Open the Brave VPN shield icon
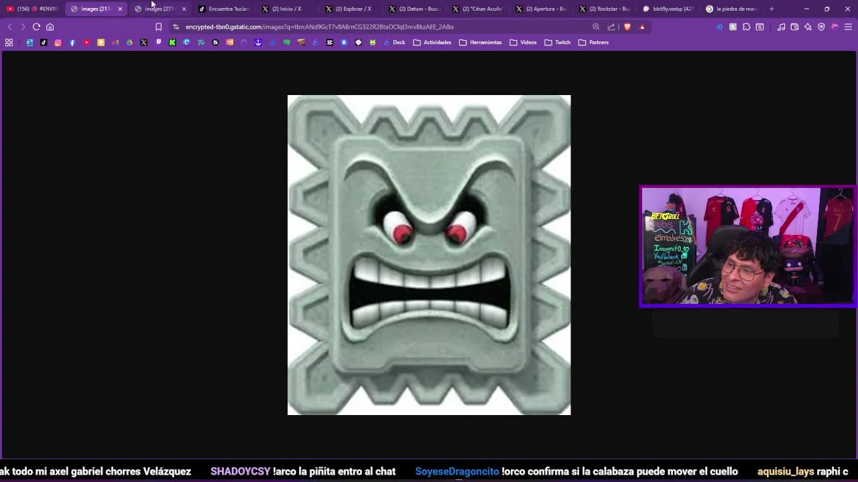858x482 pixels. [x=821, y=27]
